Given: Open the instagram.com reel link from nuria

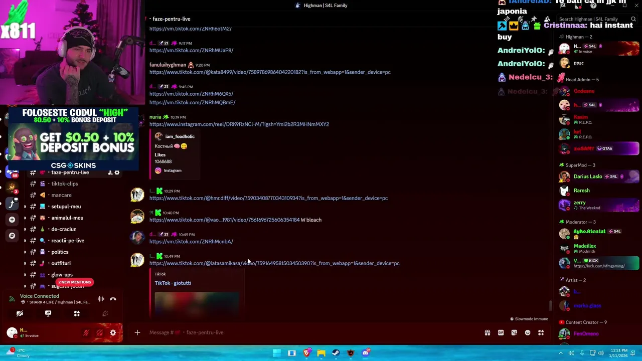Looking at the screenshot, I should 239,124.
